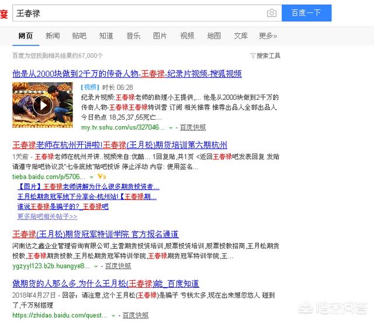Screen dimensions: 374x321
Task: Open the 文库 tab
Action: pos(241,36)
